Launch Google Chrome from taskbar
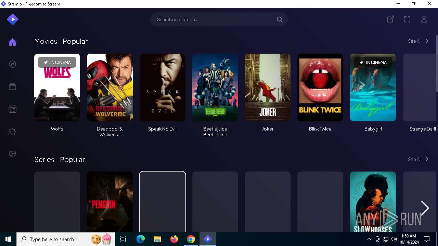 click(191, 239)
